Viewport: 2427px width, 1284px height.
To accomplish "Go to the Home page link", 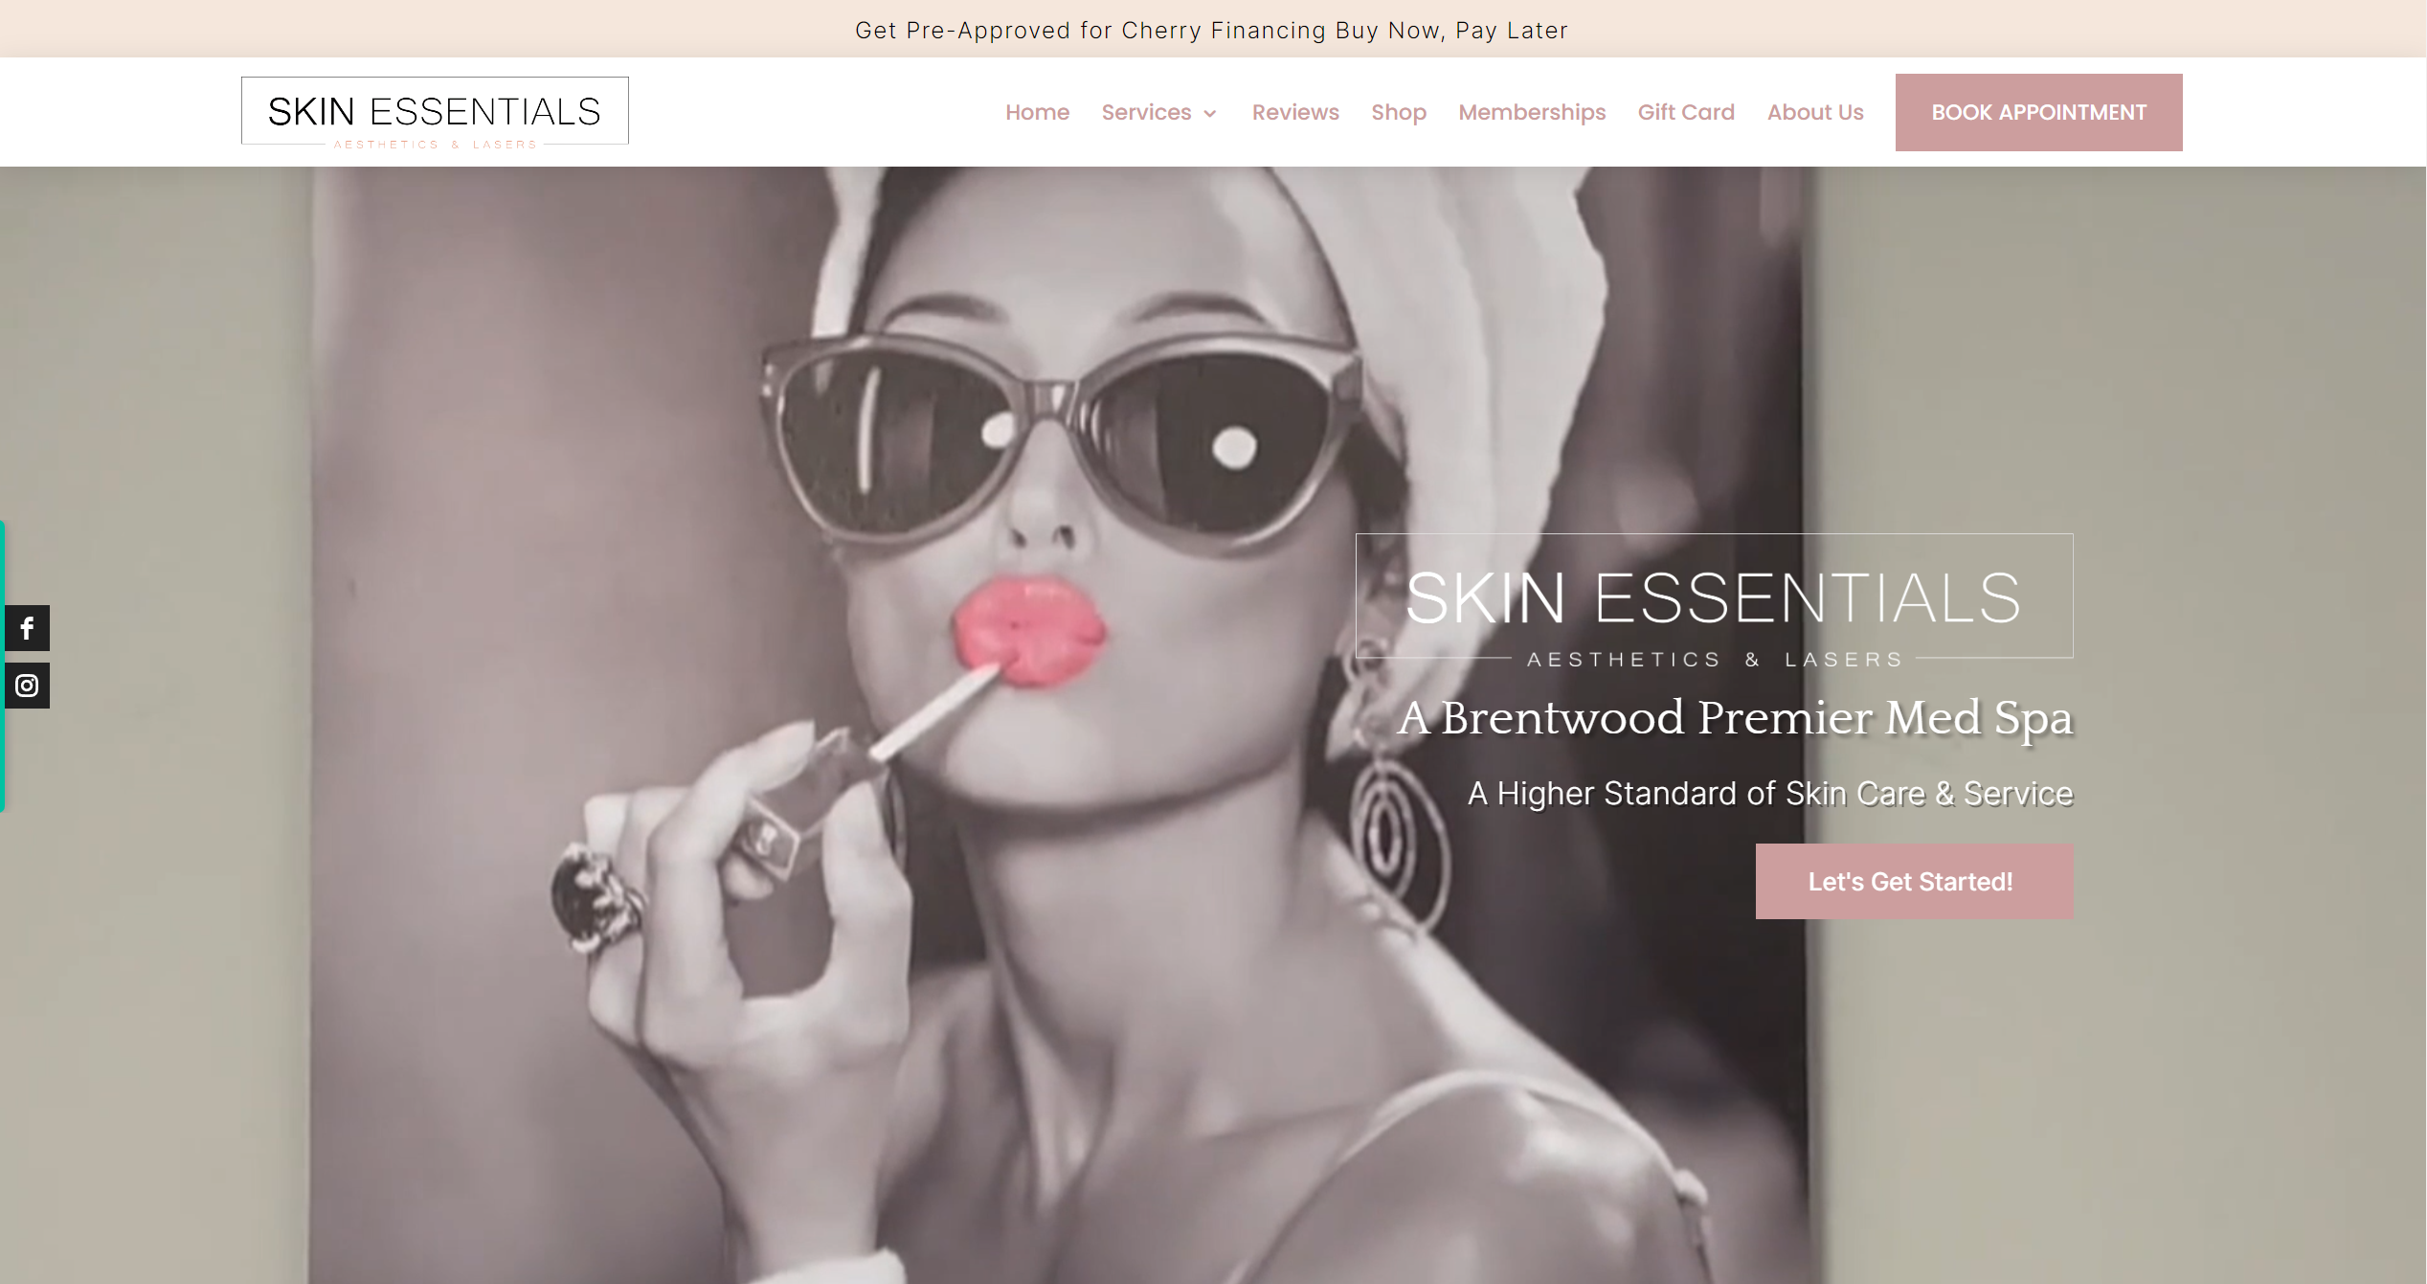I will click(x=1037, y=112).
